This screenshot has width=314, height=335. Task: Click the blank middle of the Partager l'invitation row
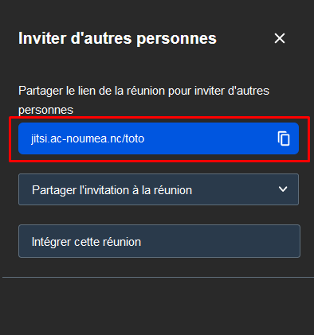pos(235,189)
